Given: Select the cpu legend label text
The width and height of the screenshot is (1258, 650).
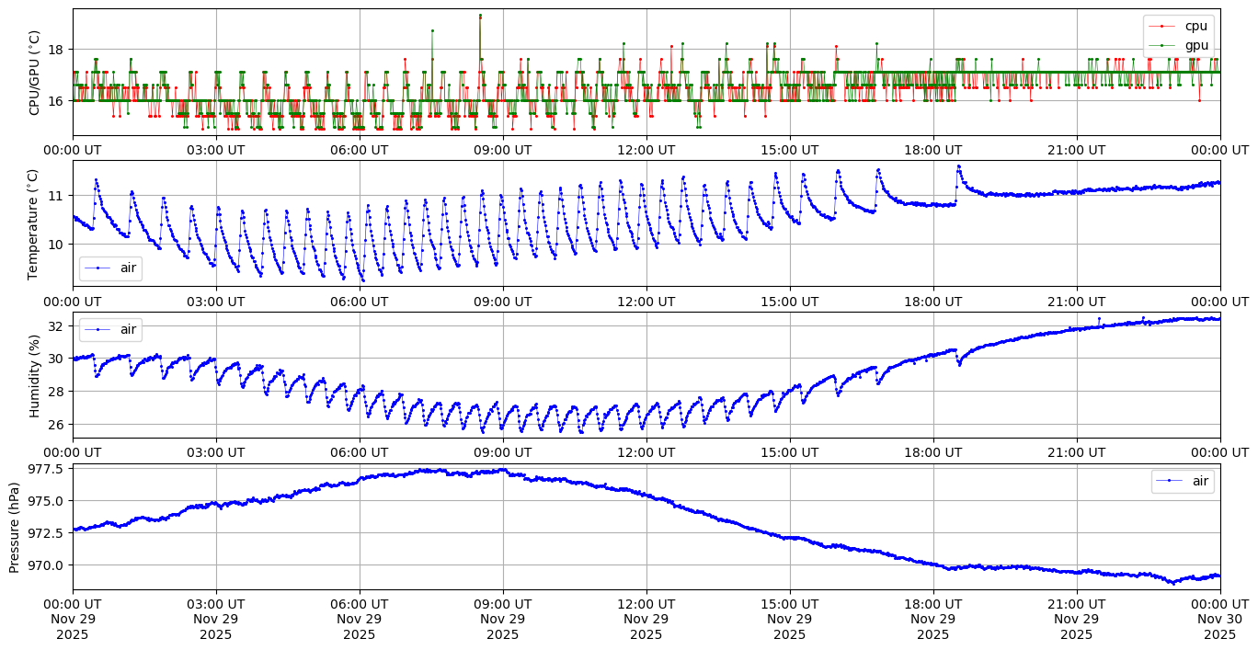Looking at the screenshot, I should click(x=1195, y=27).
